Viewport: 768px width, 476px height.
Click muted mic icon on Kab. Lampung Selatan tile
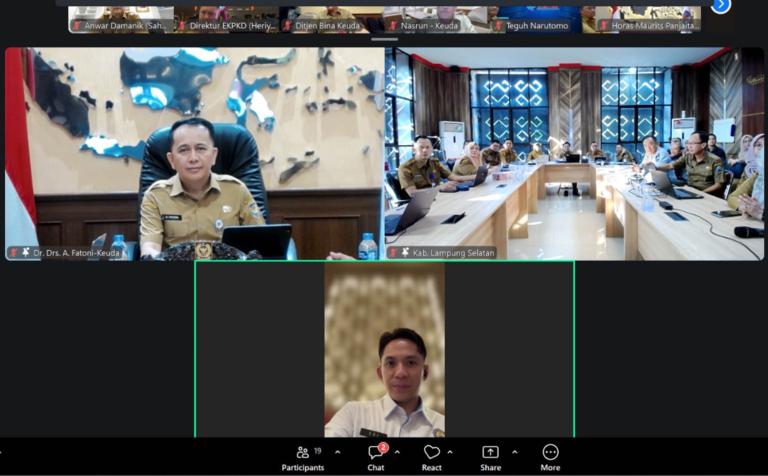tap(394, 253)
